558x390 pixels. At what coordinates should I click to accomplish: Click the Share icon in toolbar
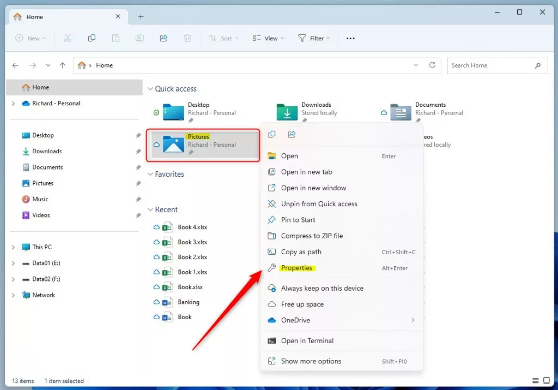tap(163, 38)
